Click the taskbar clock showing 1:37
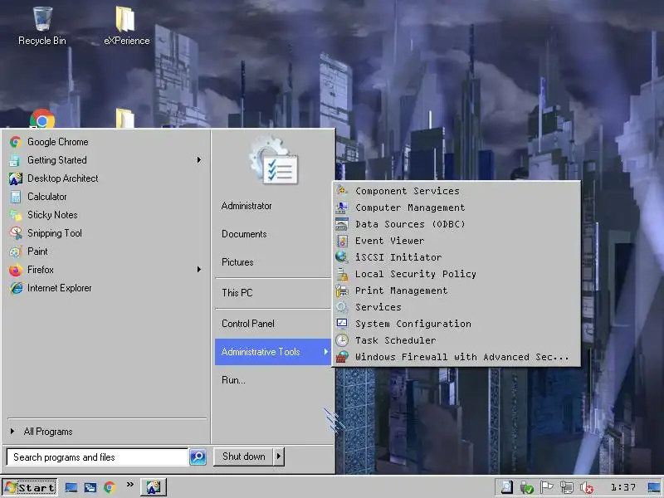The width and height of the screenshot is (664, 498). click(623, 487)
